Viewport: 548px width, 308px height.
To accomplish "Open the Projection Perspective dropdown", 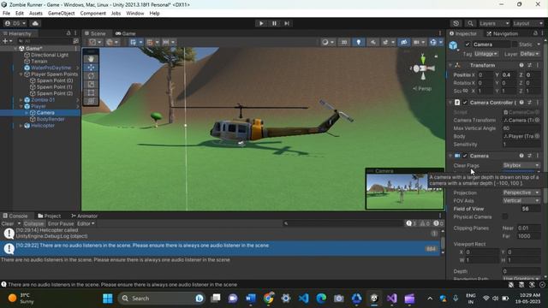I will 521,192.
